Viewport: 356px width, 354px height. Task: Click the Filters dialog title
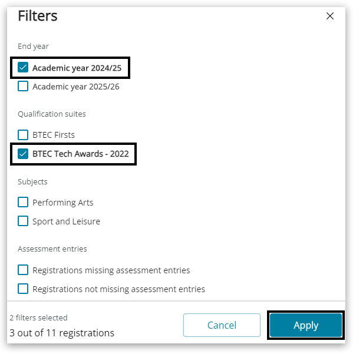tap(38, 16)
